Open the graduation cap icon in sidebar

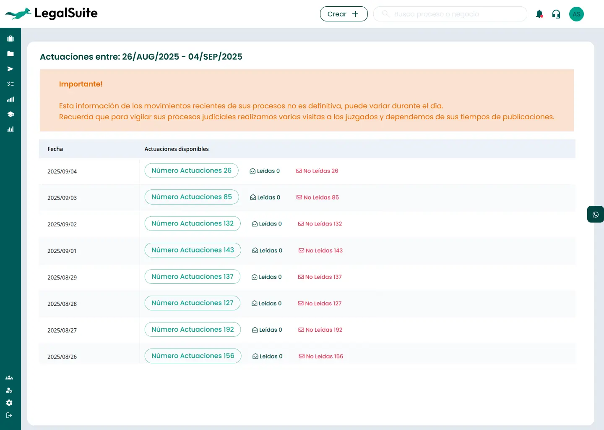(x=10, y=114)
